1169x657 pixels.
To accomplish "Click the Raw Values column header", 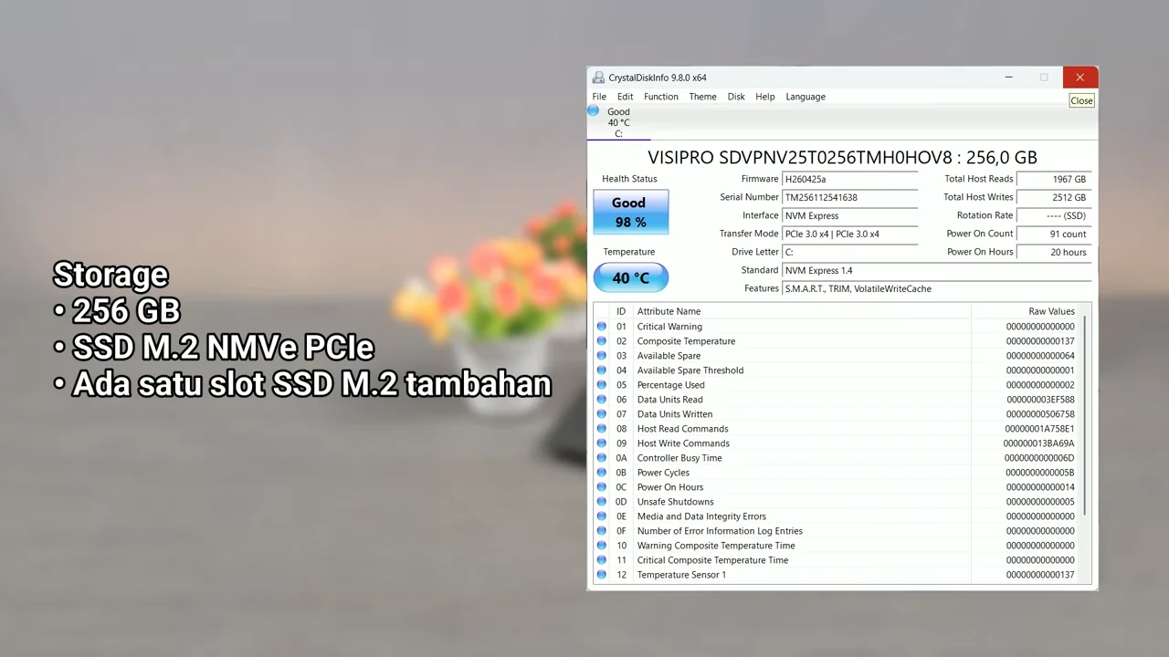I will 1026,311.
